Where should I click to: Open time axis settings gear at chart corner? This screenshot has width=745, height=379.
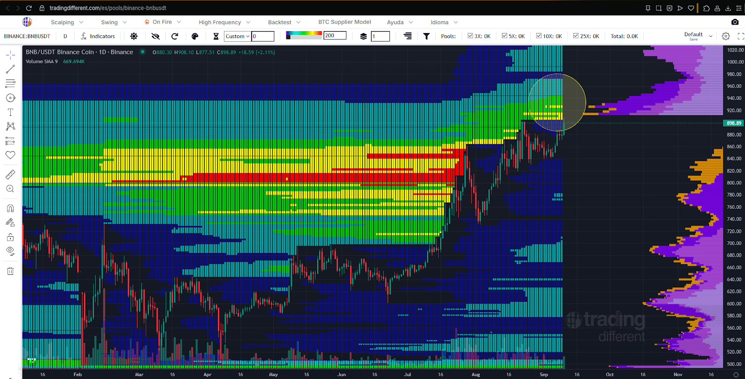736,374
